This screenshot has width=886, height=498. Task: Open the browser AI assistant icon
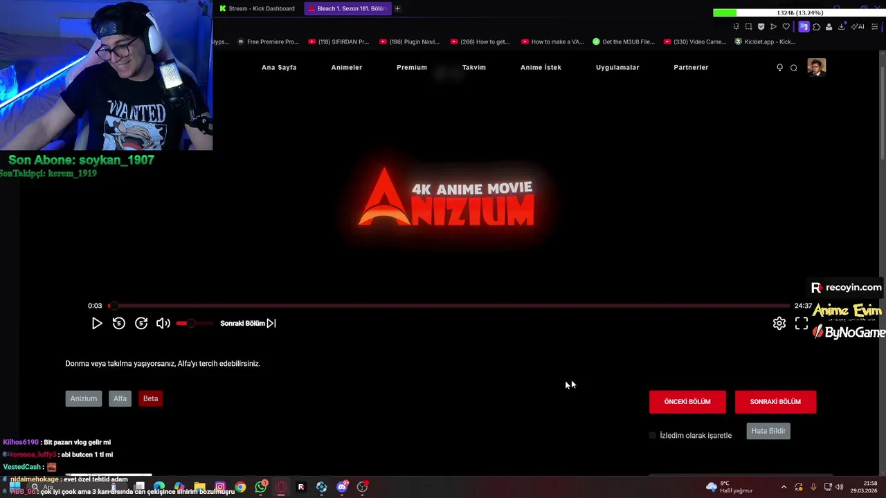coord(858,26)
